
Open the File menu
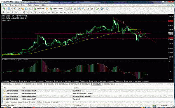(6, 5)
